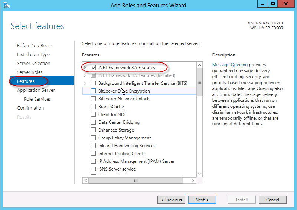Click the wizard icon in title bar
Screen dimensions: 297x210
(x=7, y=5)
